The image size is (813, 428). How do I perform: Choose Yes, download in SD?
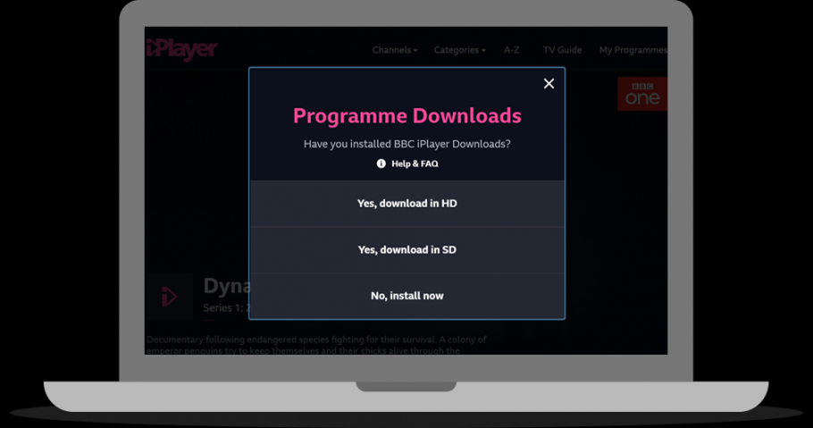407,249
